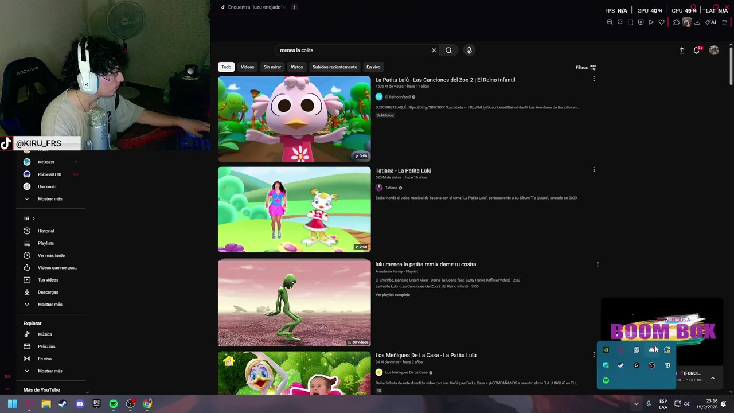Open RobleisIUTU subscription in sidebar
Image resolution: width=734 pixels, height=413 pixels.
coord(50,174)
